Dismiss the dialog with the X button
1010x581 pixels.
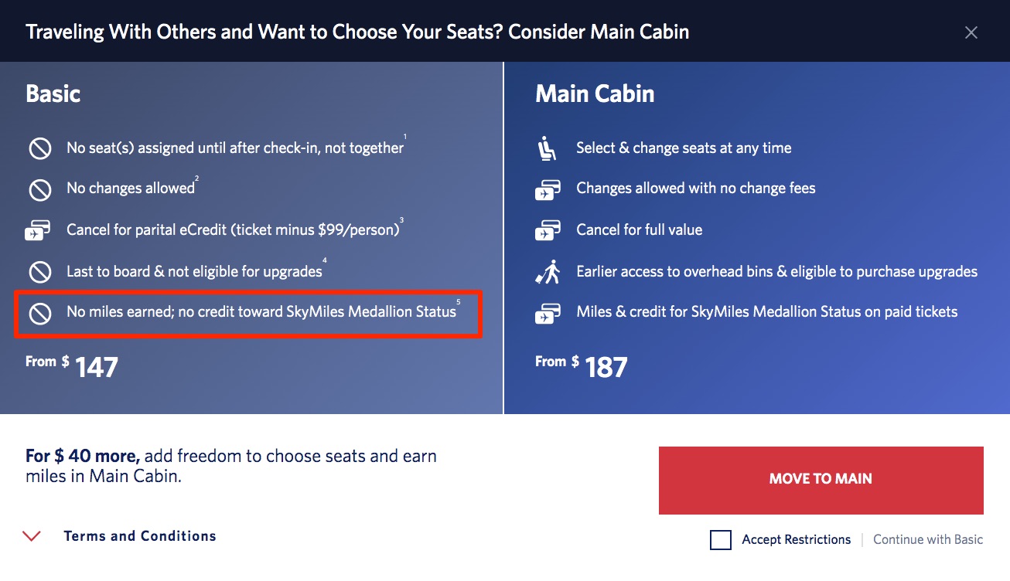(971, 32)
